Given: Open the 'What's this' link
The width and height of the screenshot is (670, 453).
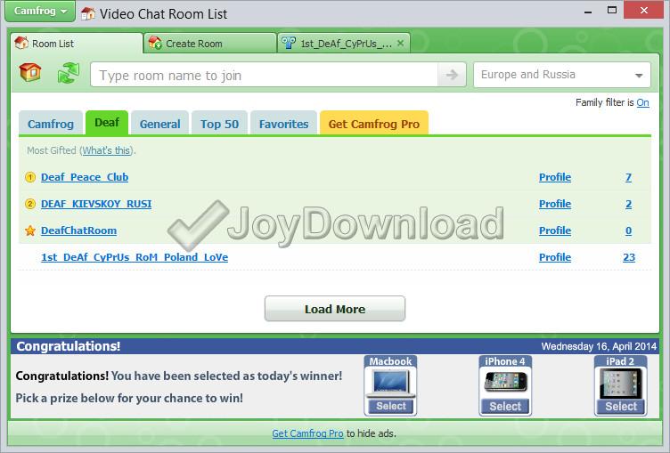Looking at the screenshot, I should pos(106,150).
